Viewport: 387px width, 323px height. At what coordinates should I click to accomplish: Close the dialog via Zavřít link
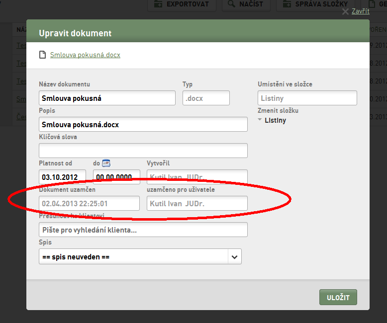(x=360, y=11)
